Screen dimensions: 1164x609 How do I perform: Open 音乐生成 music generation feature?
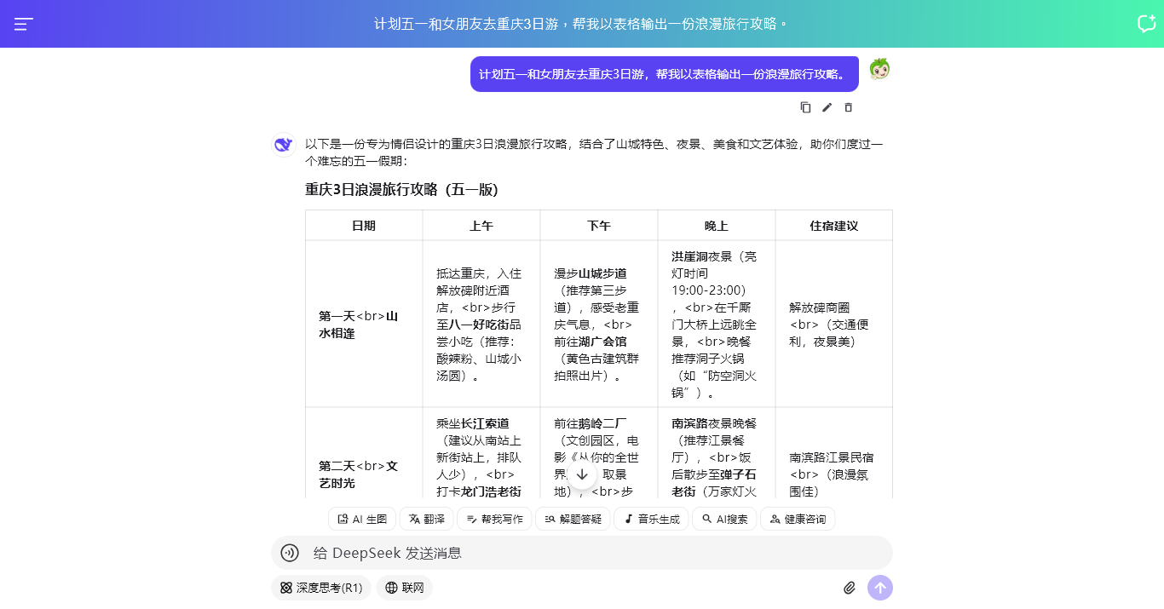(x=651, y=519)
